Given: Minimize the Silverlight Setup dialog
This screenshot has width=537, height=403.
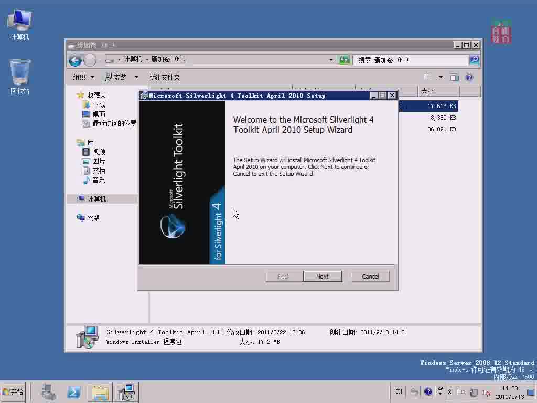Looking at the screenshot, I should coord(374,96).
